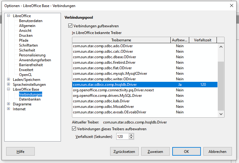This screenshot has height=163, width=239.
Task: Increase Verfallszeit with spinner up arrow
Action: point(131,135)
